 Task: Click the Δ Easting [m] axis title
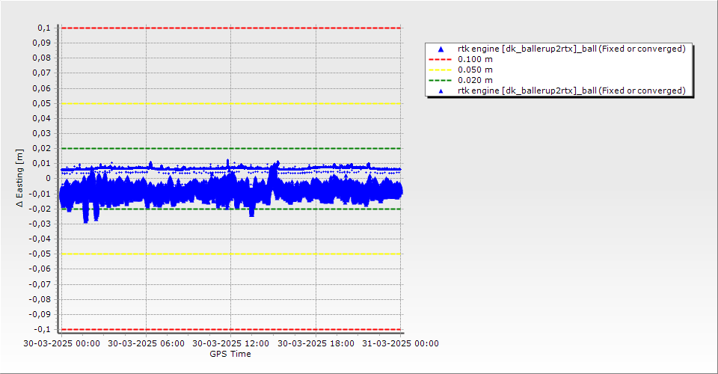pyautogui.click(x=20, y=178)
